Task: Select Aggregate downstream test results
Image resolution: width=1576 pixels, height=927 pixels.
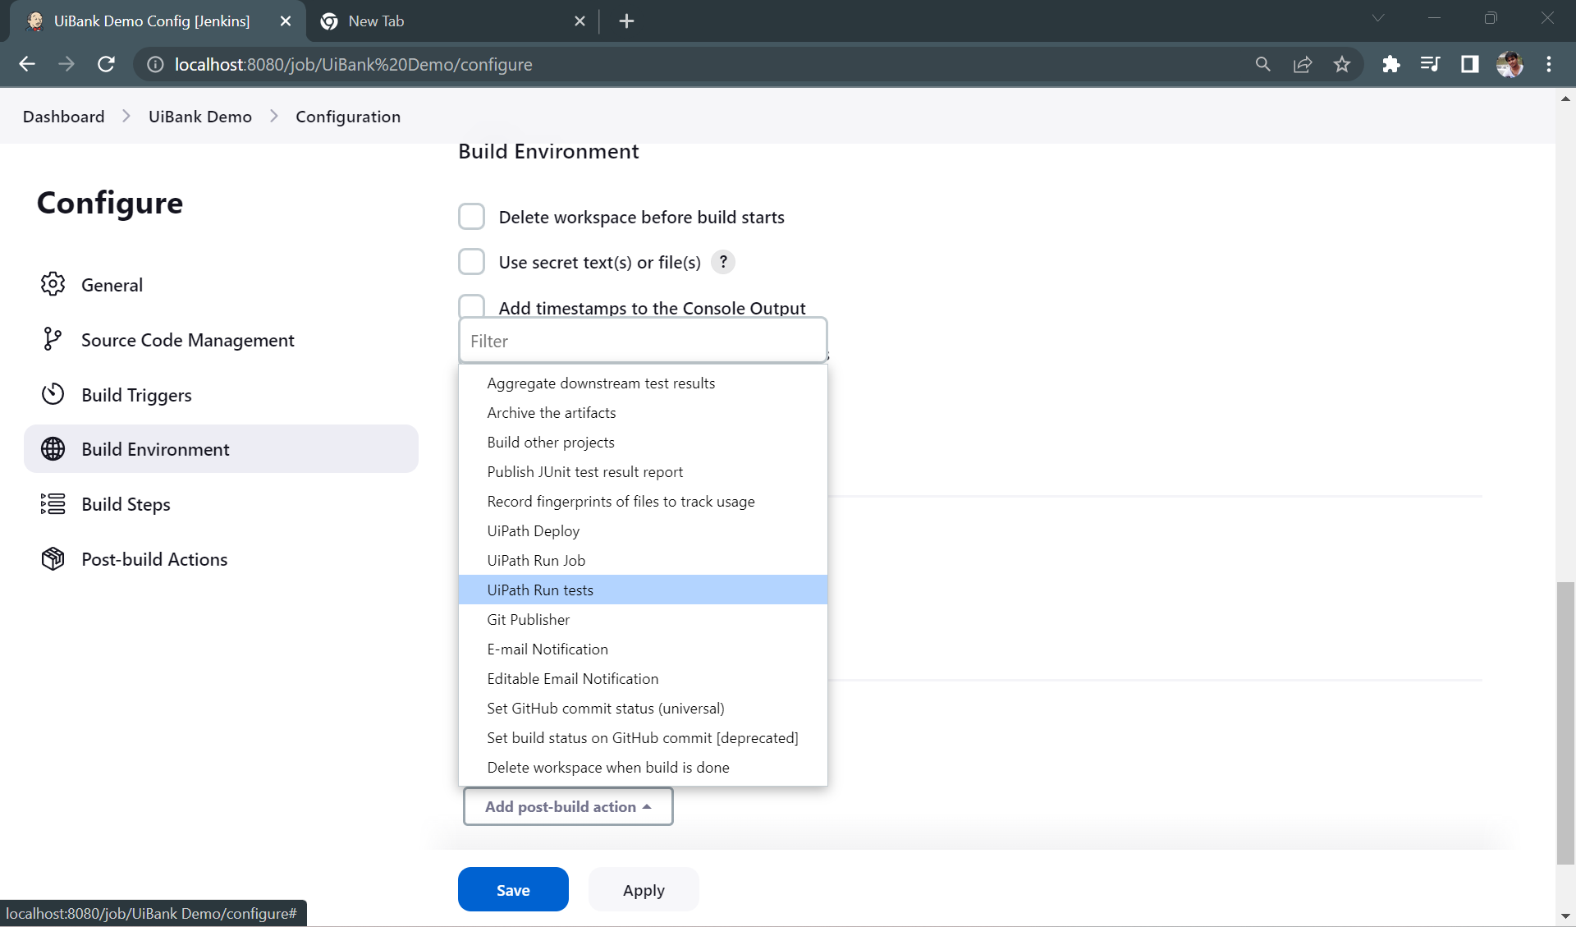Action: (643, 383)
